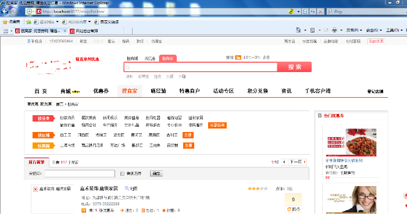Screen dimensions: 407x214
Task: Open the food dish coupon thumbnail in sidebar
Action: (x=351, y=142)
